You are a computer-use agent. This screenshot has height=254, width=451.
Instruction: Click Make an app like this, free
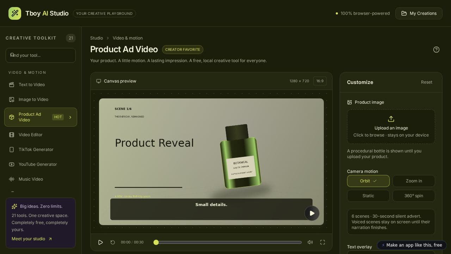click(412, 245)
